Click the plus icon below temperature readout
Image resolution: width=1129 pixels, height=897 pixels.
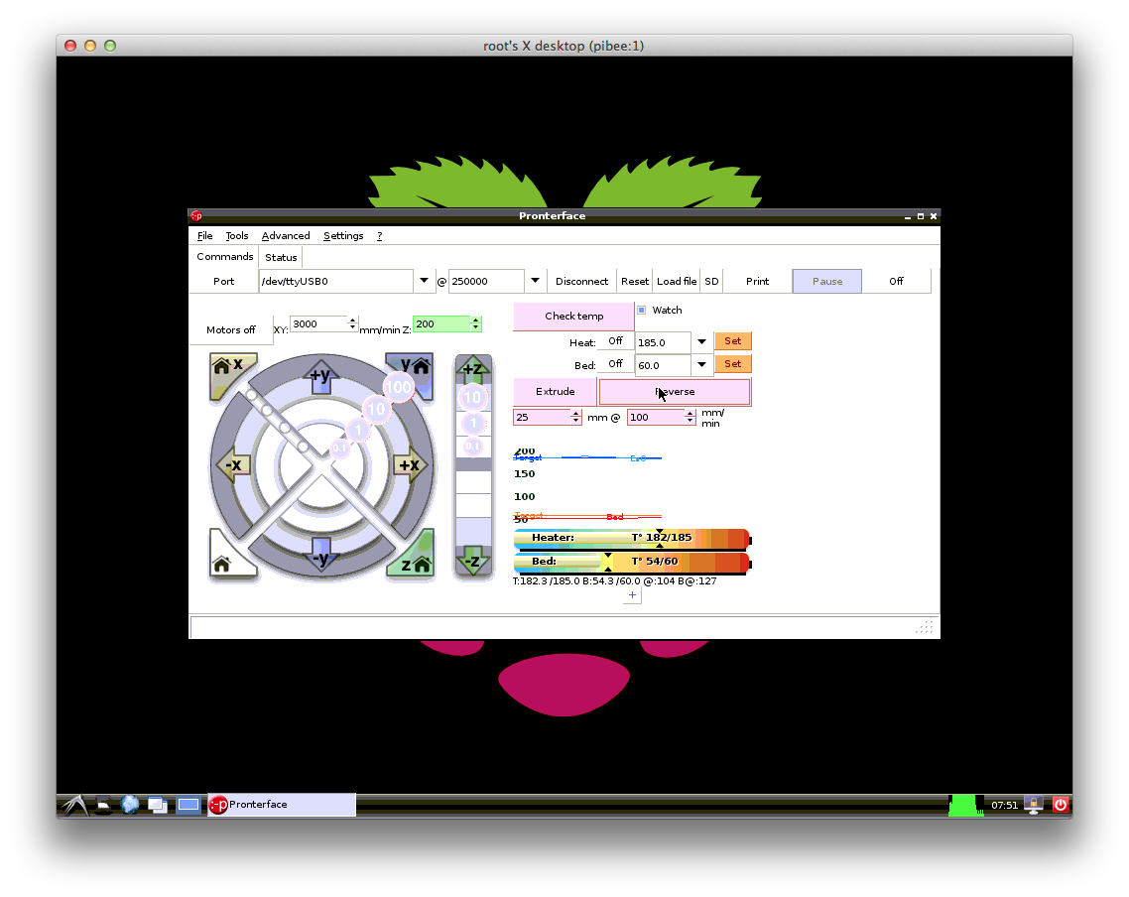pos(631,595)
